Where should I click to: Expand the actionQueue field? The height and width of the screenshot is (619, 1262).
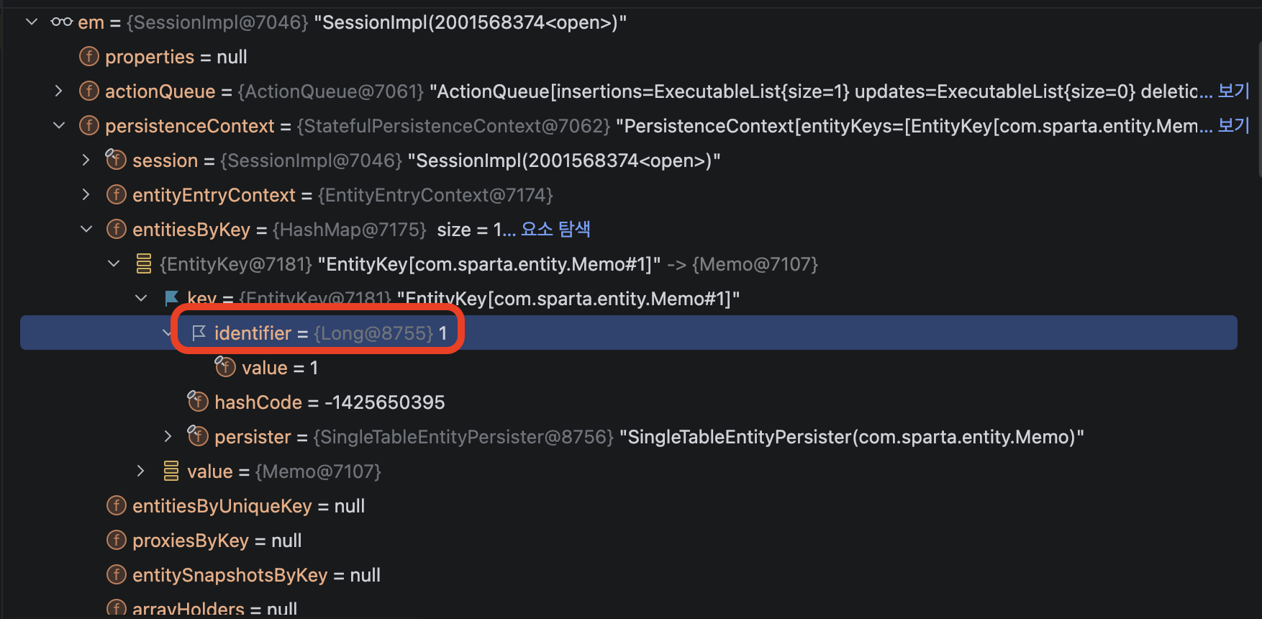(59, 91)
